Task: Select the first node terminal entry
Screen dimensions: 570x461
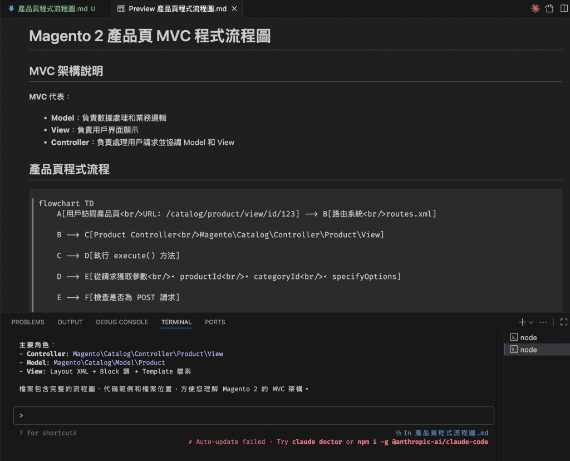Action: (537, 337)
